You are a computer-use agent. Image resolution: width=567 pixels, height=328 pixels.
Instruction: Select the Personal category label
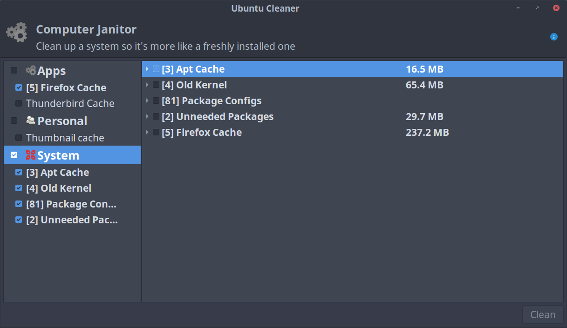click(62, 121)
